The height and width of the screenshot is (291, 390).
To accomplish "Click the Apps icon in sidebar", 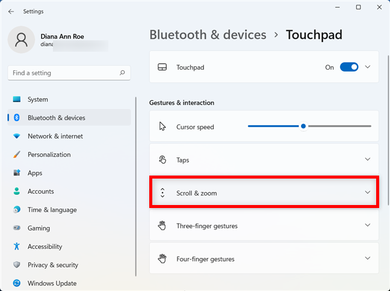I will tap(17, 173).
